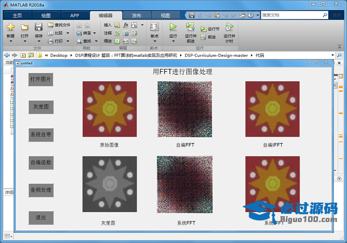Click 插入 (Insert) in the edit group
The height and width of the screenshot is (243, 347).
[x=108, y=25]
